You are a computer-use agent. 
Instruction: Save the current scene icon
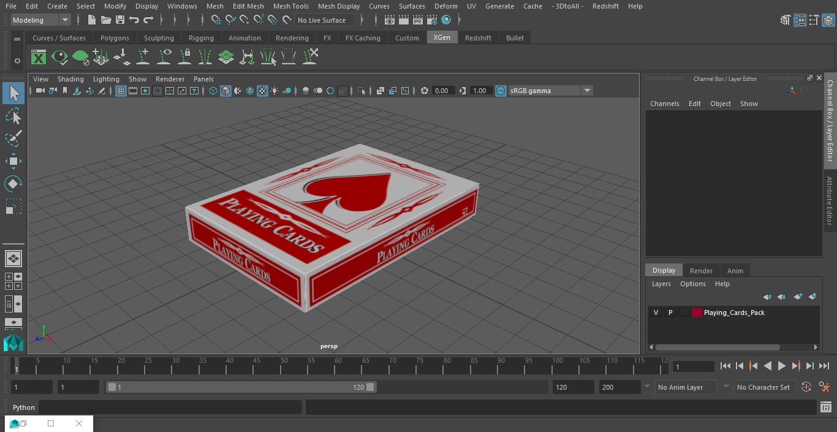pos(120,20)
